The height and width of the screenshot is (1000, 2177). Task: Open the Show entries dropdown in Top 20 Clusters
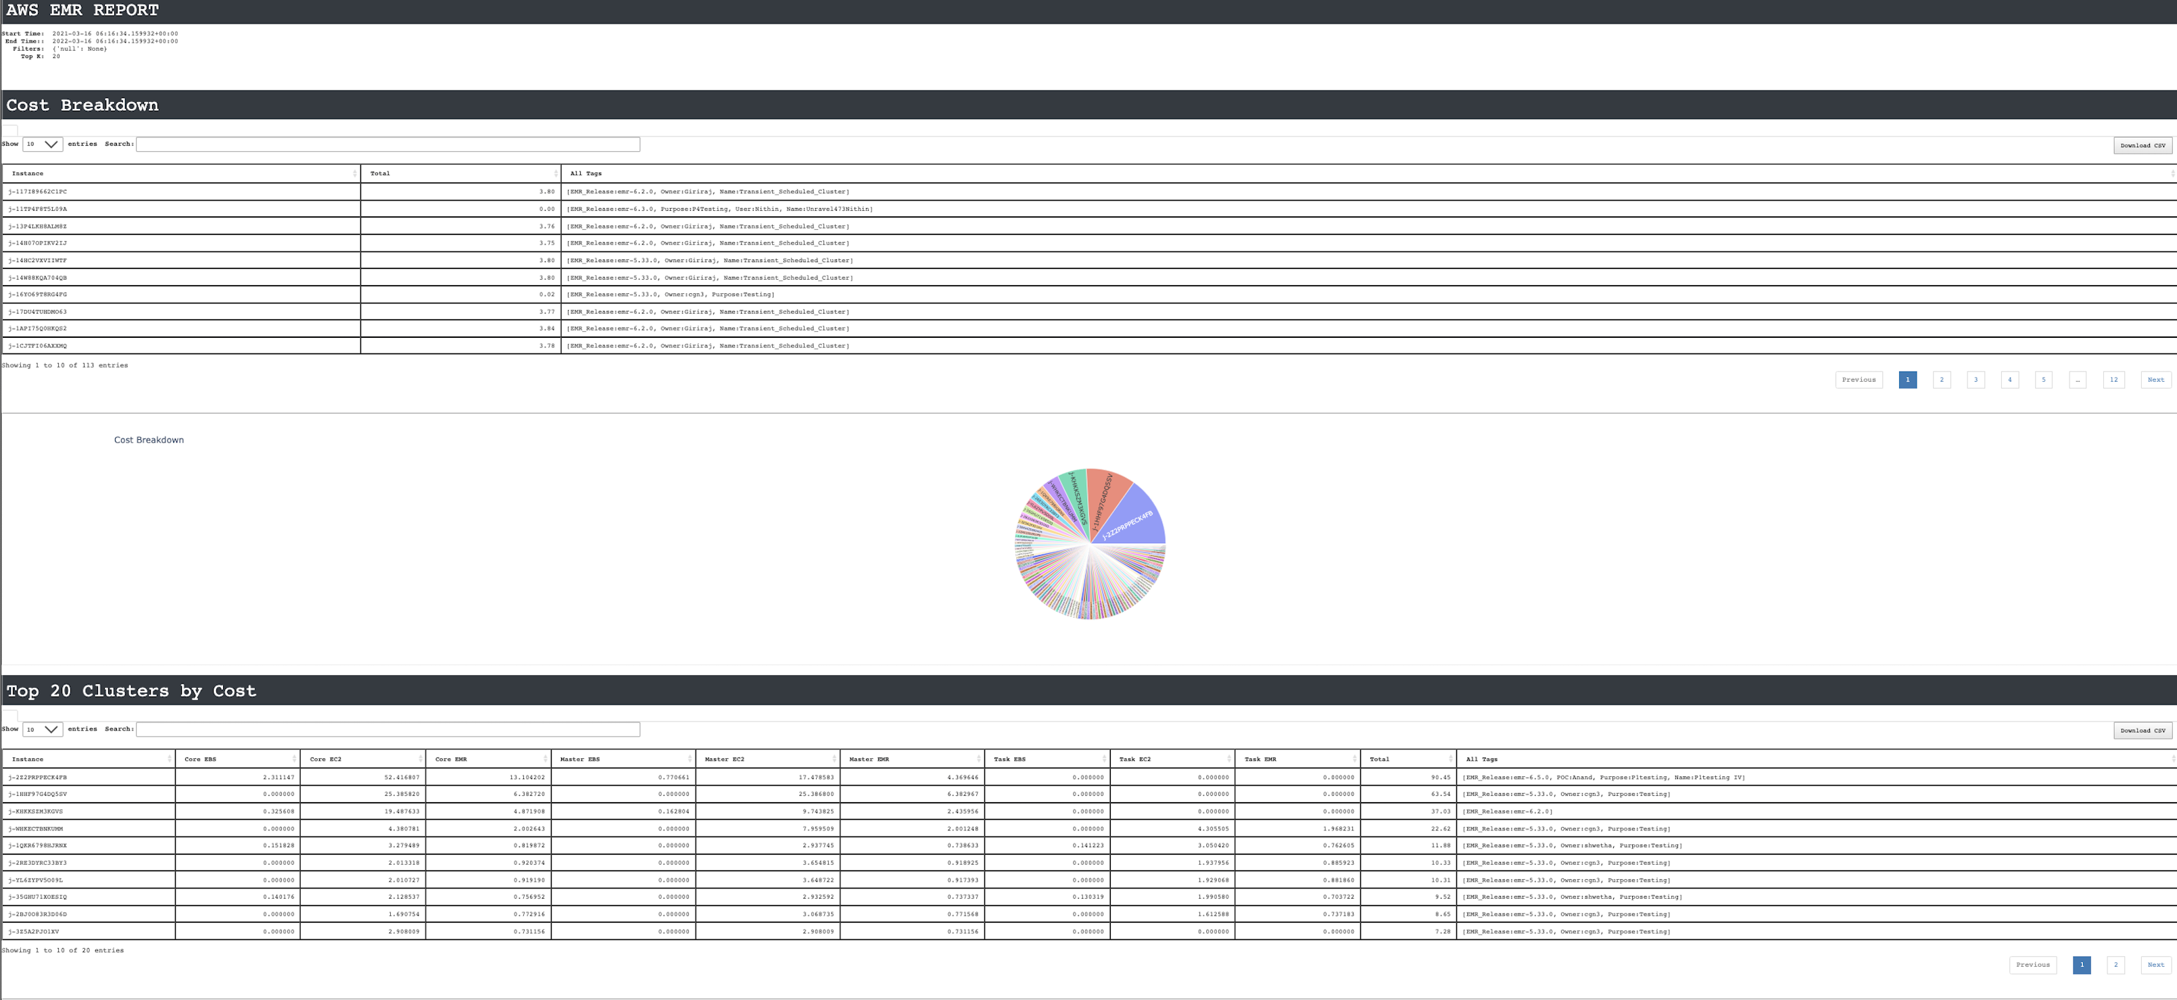(x=42, y=730)
